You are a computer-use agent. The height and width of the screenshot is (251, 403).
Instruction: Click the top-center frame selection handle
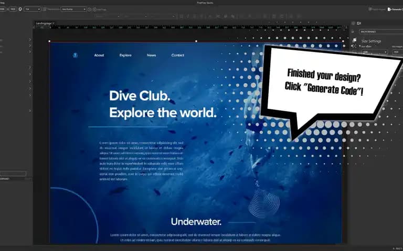[196, 41]
